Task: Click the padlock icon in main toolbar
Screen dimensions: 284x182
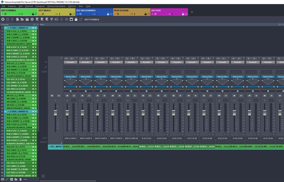Action: point(76,19)
